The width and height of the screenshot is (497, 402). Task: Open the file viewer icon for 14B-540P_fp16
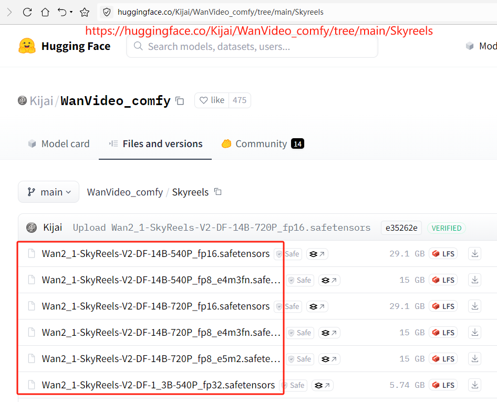[x=317, y=254]
